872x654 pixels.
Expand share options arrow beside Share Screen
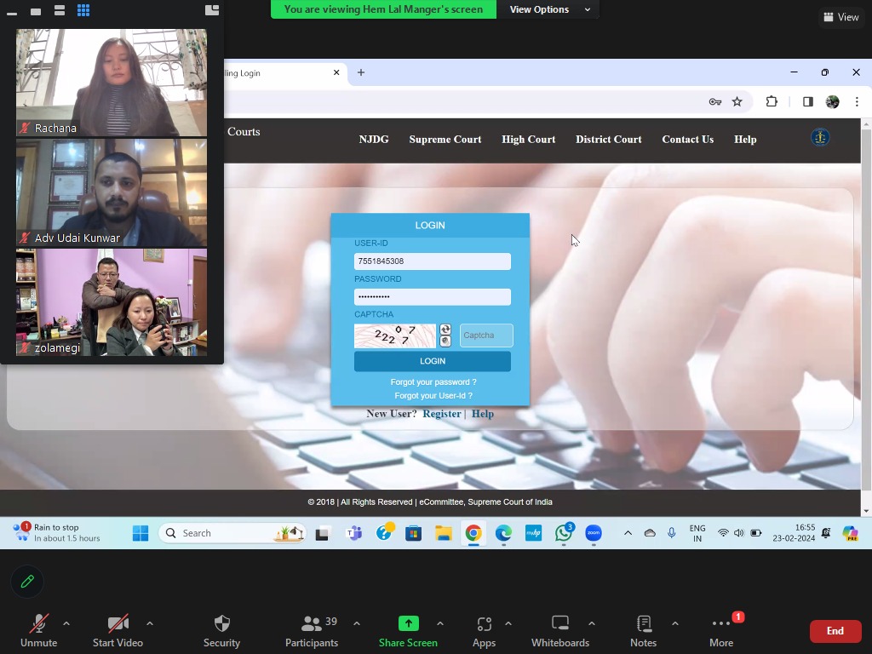click(440, 623)
